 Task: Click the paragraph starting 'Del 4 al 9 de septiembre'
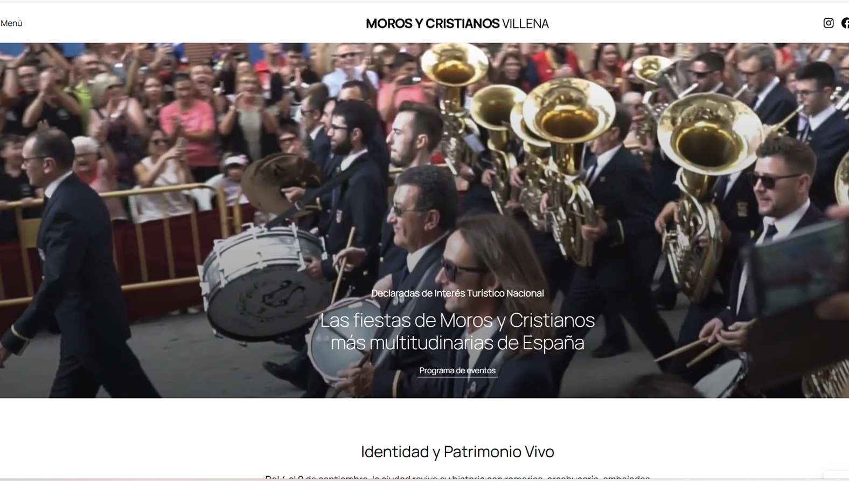click(457, 477)
